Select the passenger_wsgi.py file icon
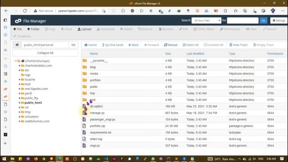288x162 pixels. click(x=84, y=119)
